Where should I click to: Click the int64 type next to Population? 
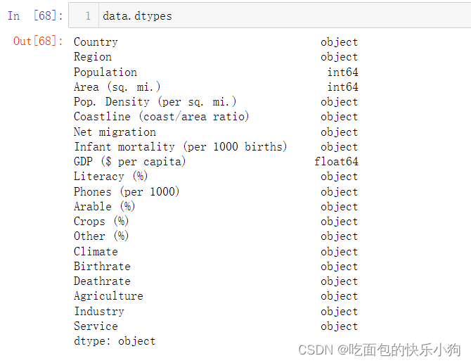342,72
